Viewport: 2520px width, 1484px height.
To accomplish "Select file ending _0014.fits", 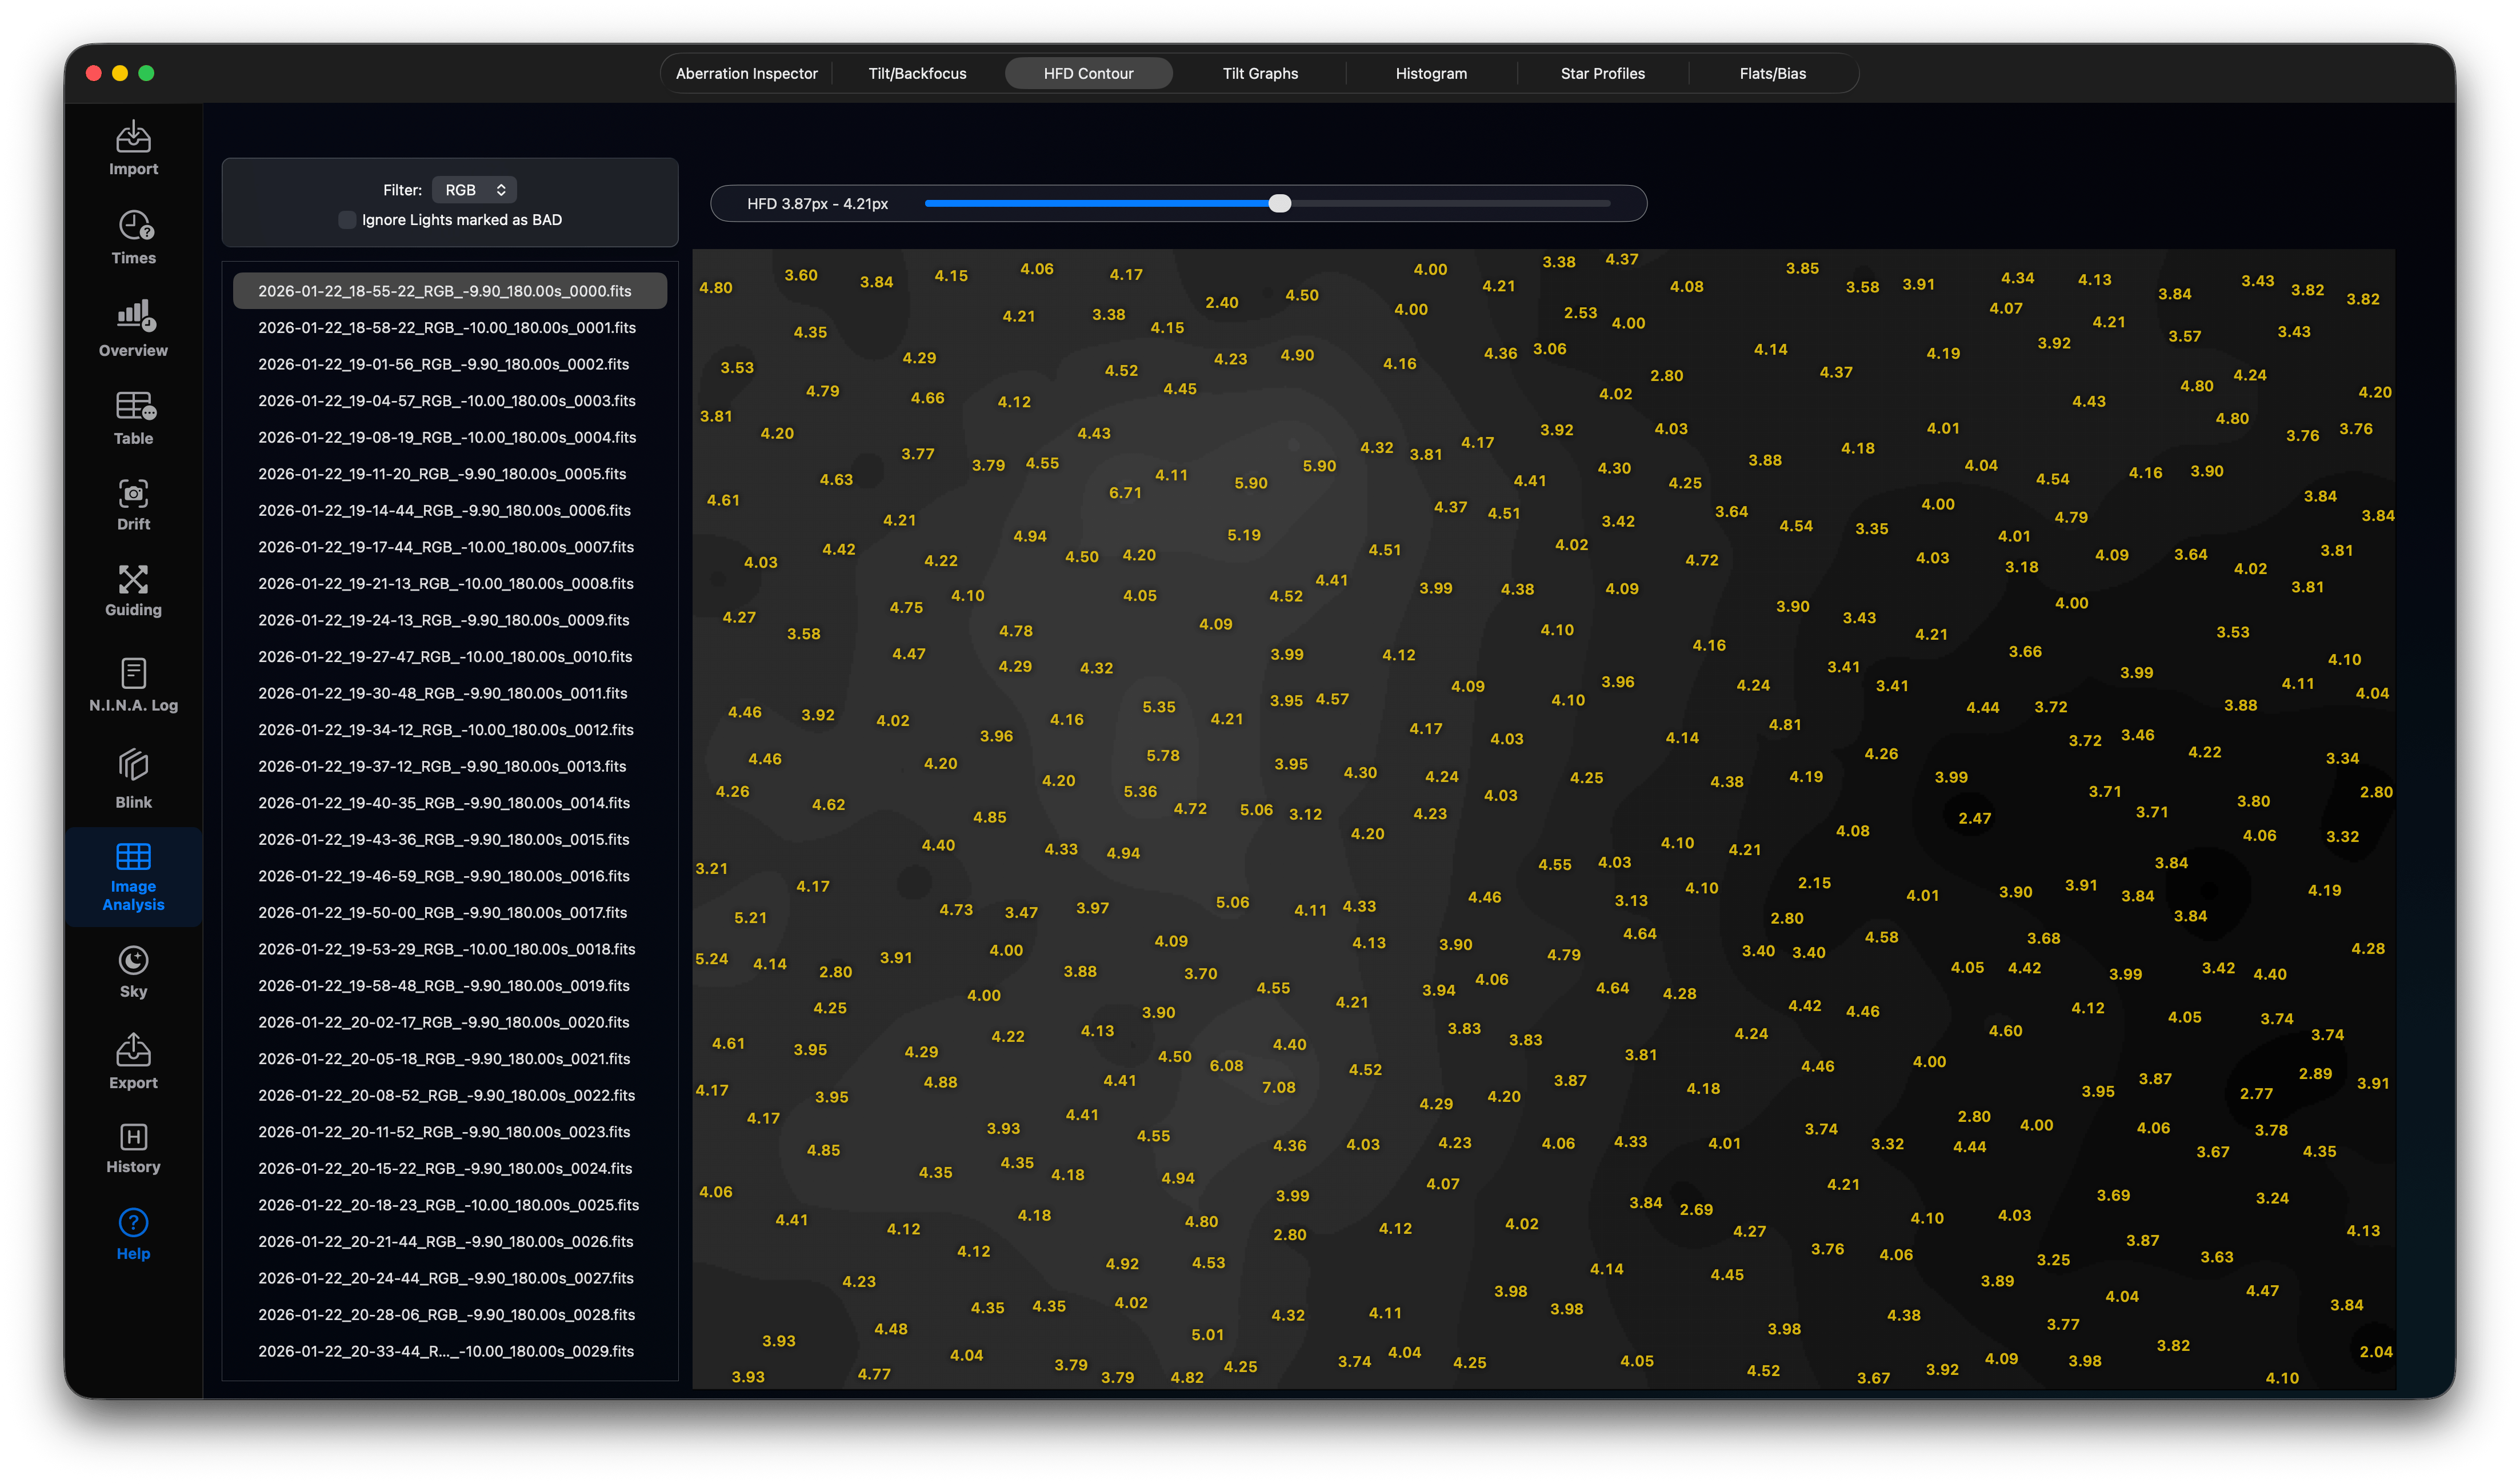I will point(450,803).
